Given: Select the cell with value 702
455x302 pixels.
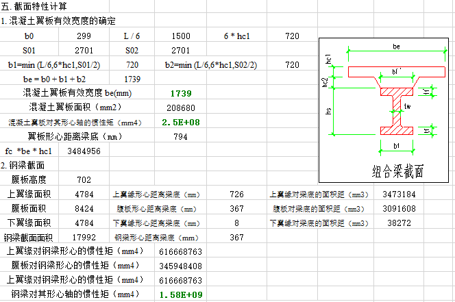Looking at the screenshot, I should (x=84, y=180).
